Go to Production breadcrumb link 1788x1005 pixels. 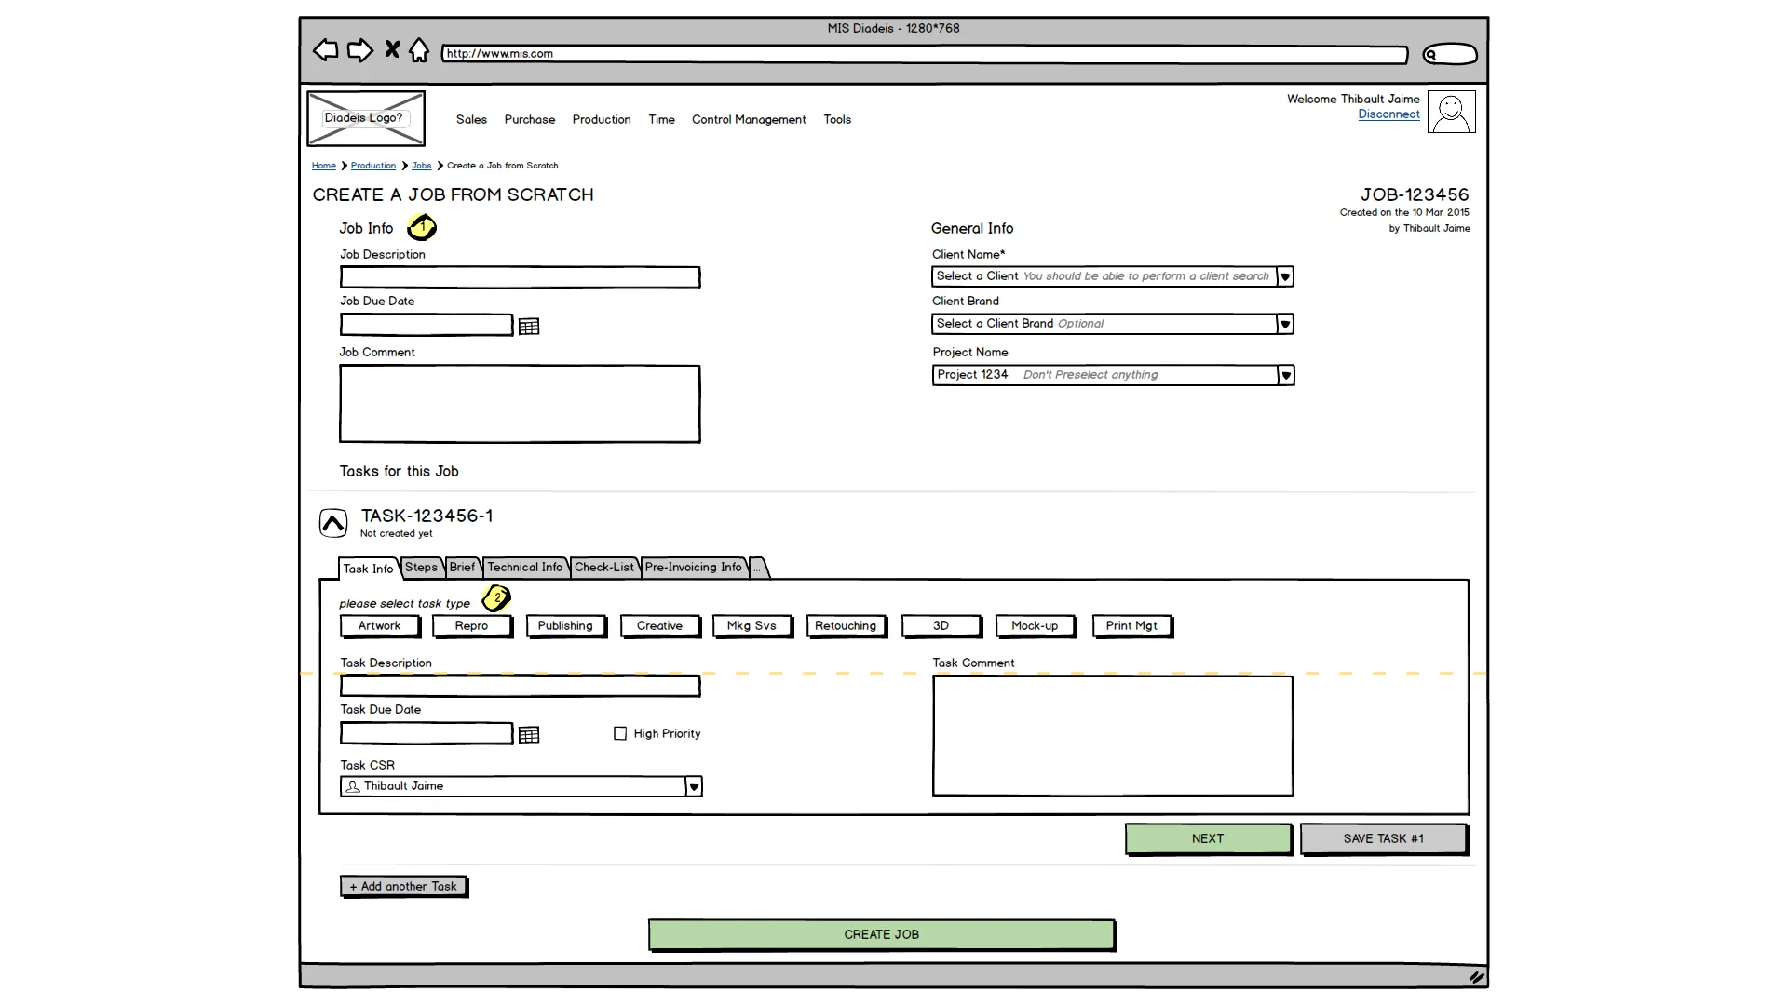tap(373, 166)
